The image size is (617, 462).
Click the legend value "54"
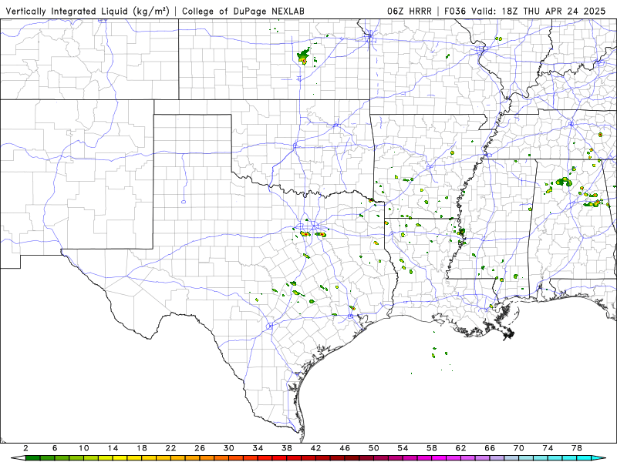[x=403, y=448]
